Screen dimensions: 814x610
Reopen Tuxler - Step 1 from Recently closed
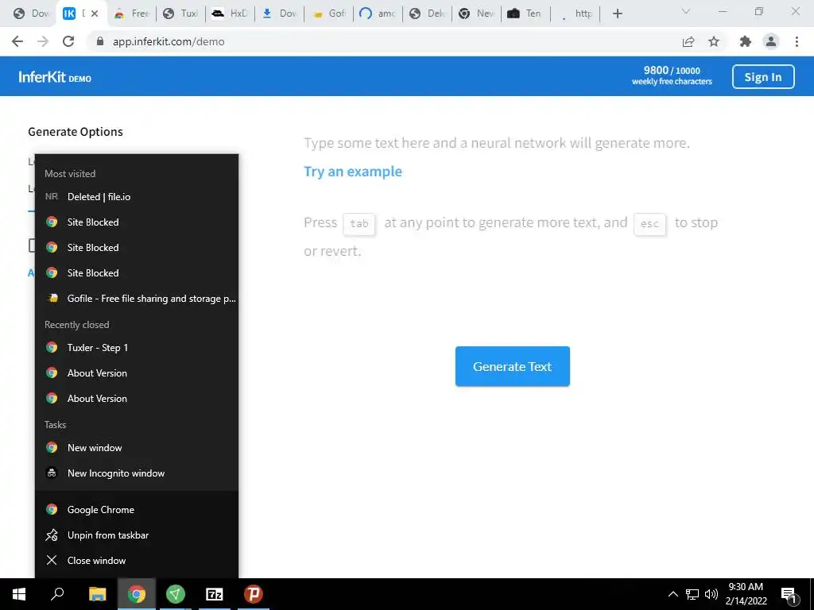coord(137,348)
